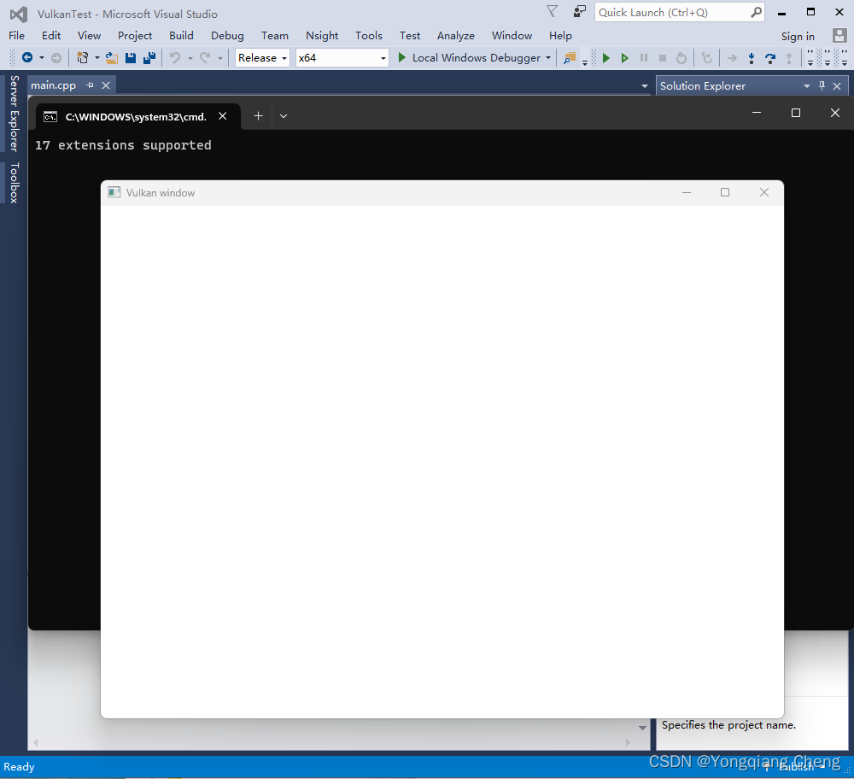This screenshot has width=854, height=779.
Task: Click the Stop debugging square icon
Action: 663,58
